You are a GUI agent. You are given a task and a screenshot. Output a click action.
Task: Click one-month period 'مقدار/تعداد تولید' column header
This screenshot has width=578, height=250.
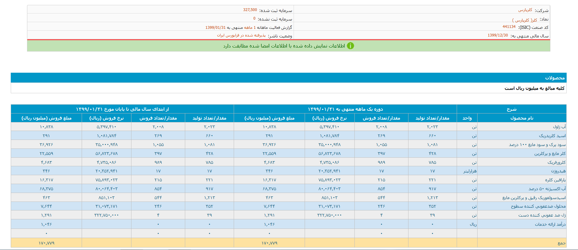click(432, 118)
